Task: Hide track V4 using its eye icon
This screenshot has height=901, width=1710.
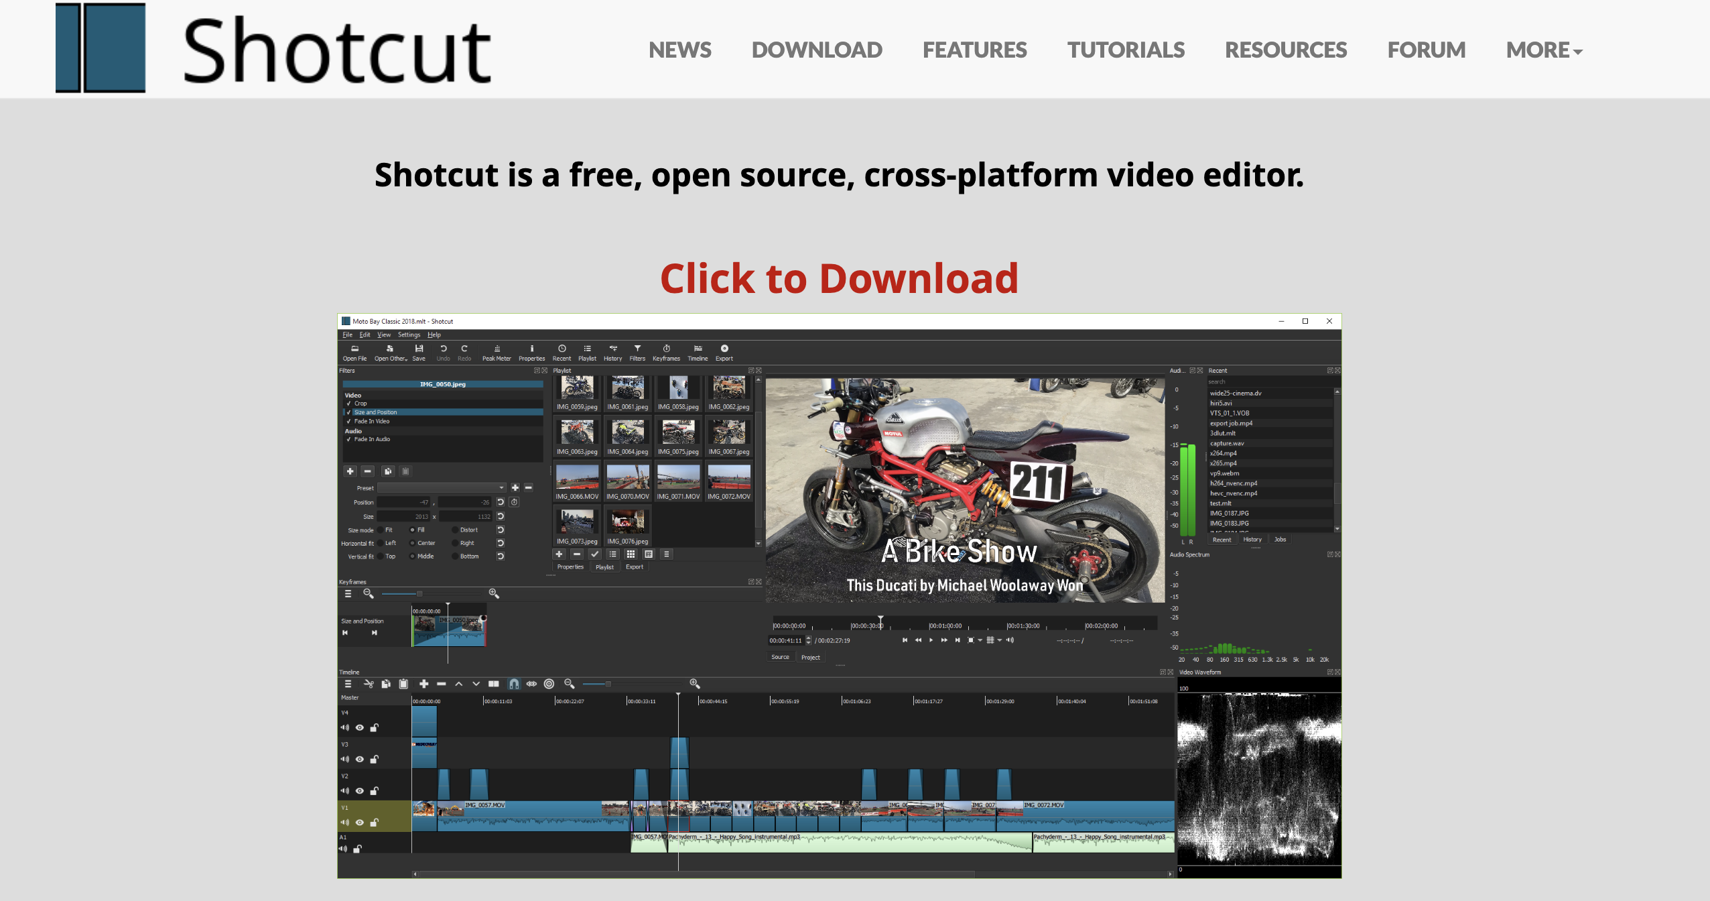Action: 360,727
